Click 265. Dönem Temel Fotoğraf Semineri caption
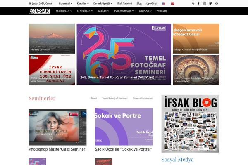The width and height of the screenshot is (248, 165). tap(117, 78)
